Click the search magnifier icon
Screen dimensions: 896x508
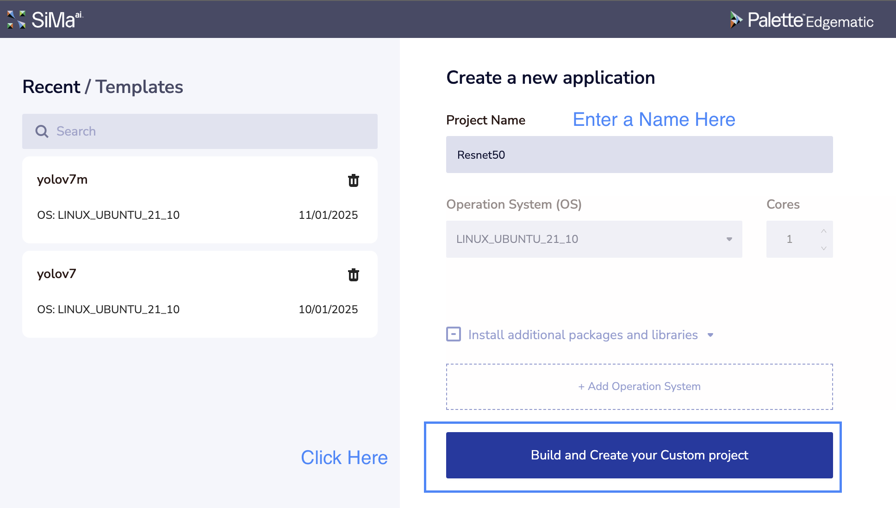(x=42, y=131)
